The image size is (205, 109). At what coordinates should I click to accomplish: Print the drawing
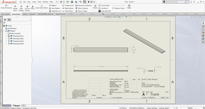tap(76, 2)
